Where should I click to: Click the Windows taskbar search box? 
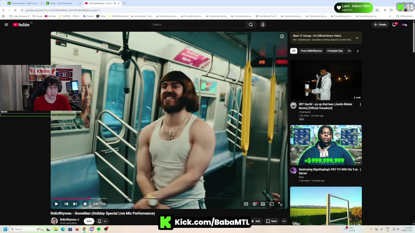(27, 229)
